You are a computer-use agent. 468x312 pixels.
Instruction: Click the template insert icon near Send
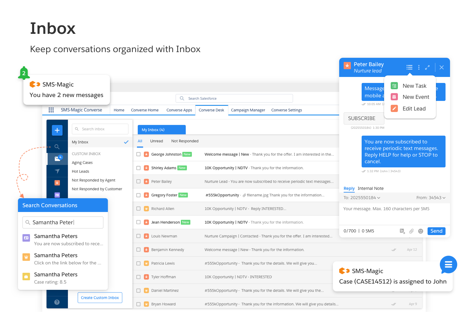coord(402,231)
